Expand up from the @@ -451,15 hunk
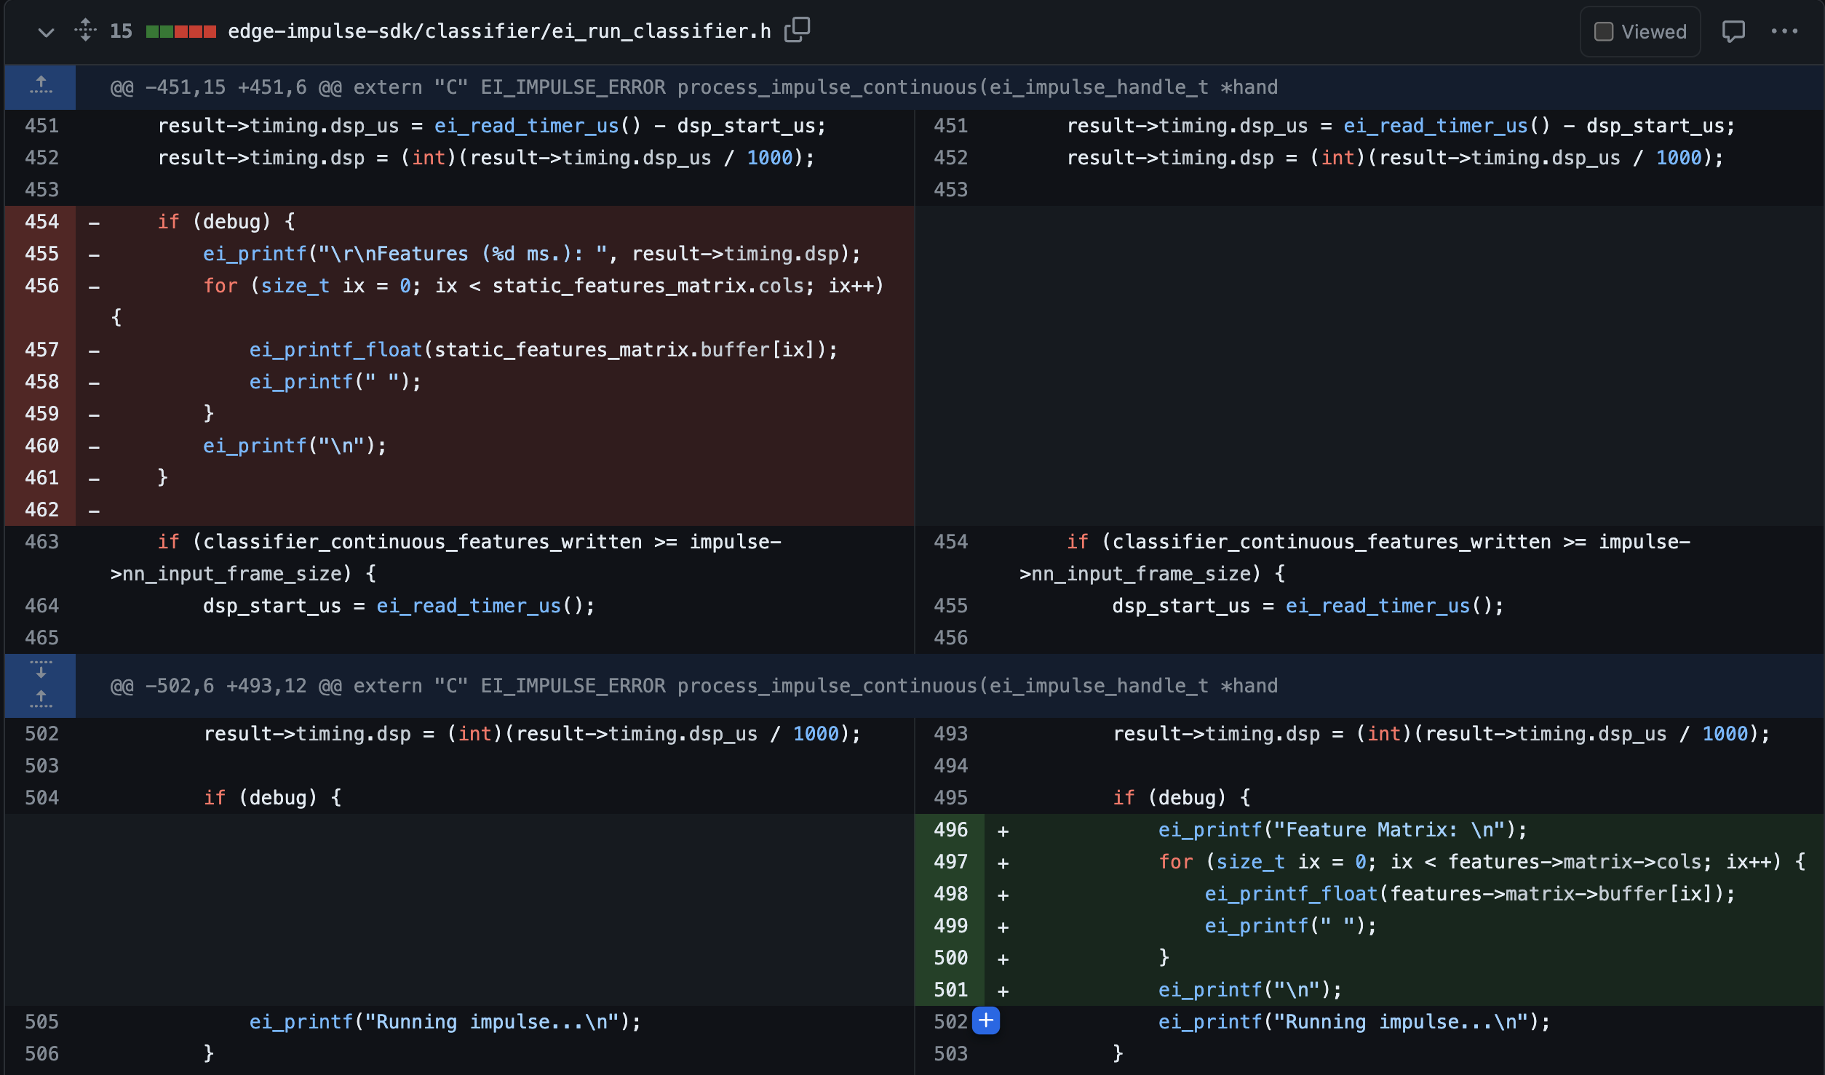 point(41,87)
